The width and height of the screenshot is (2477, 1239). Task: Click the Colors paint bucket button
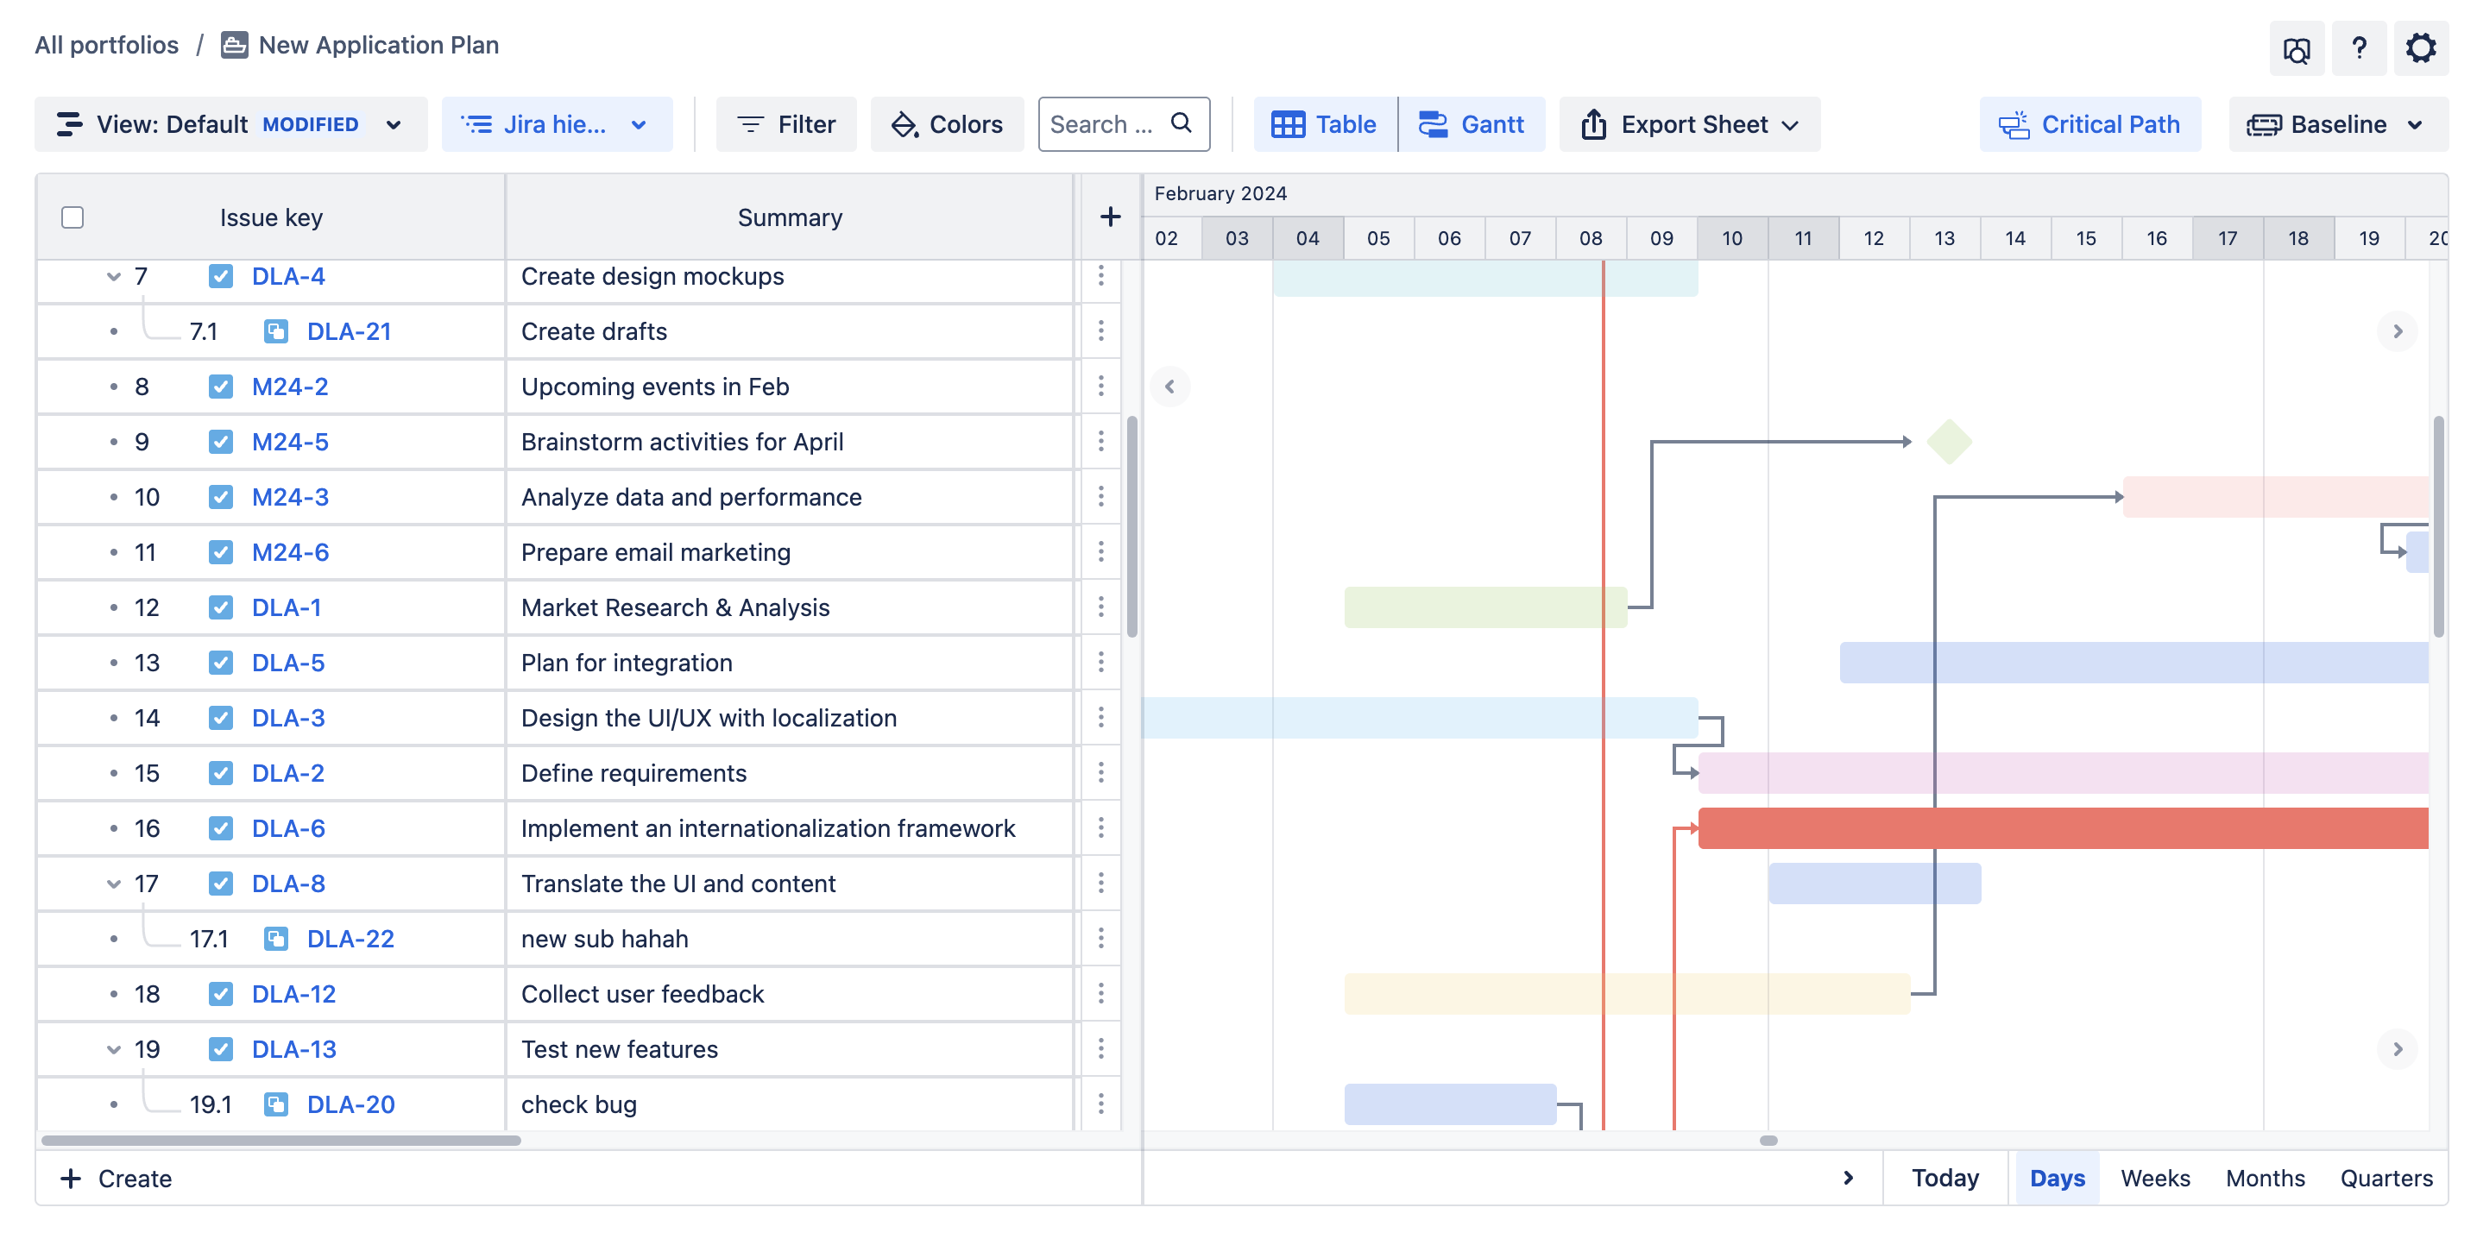(x=947, y=124)
